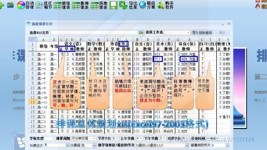
Task: Expand the 学校类型 dropdown
Action: tap(49, 139)
